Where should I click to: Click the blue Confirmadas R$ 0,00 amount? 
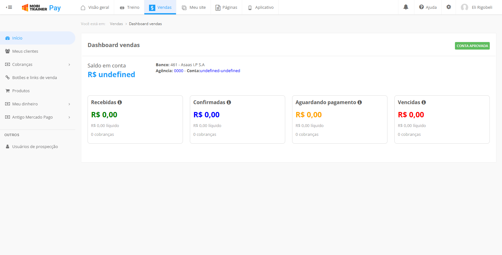pos(206,115)
